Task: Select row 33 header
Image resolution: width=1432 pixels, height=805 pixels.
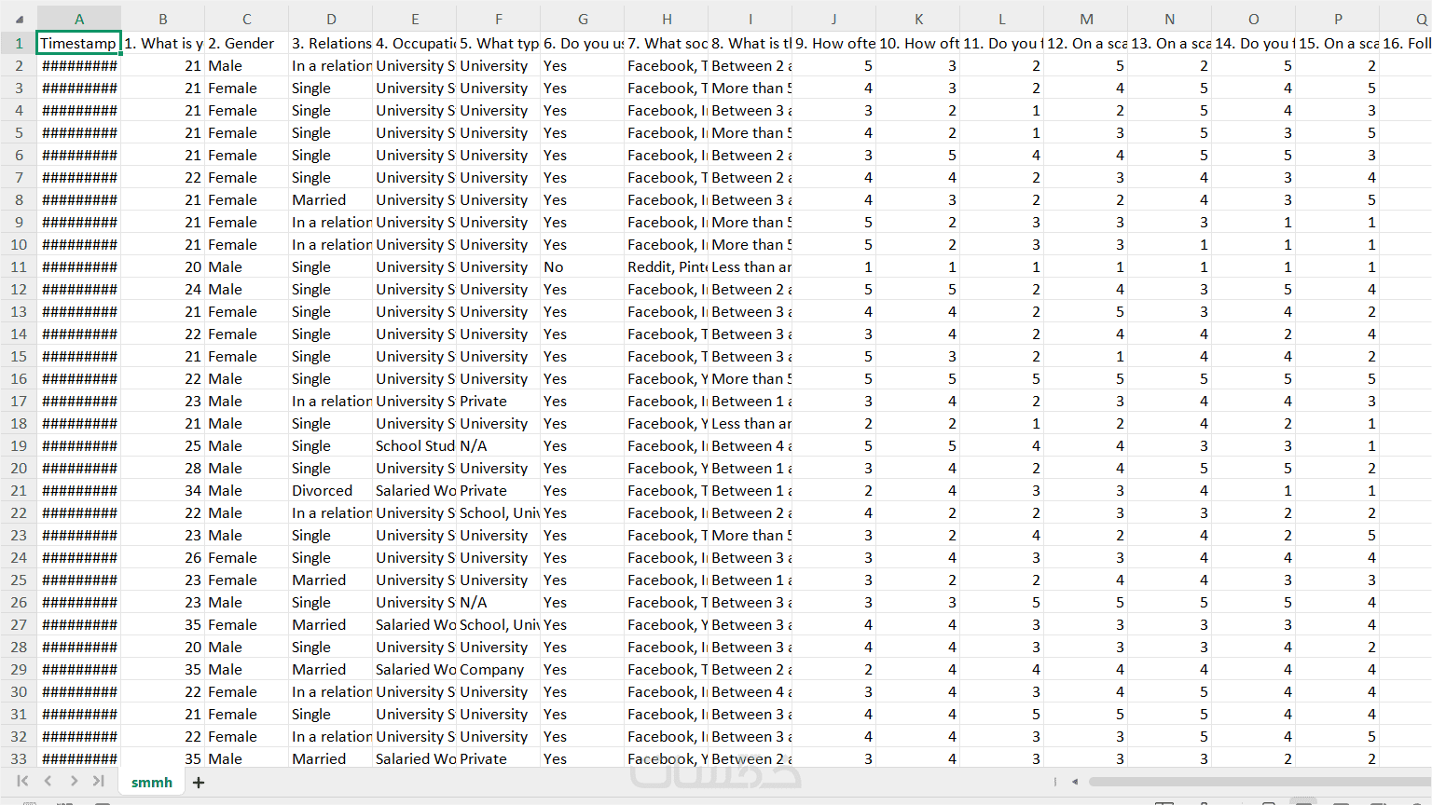Action: coord(19,758)
